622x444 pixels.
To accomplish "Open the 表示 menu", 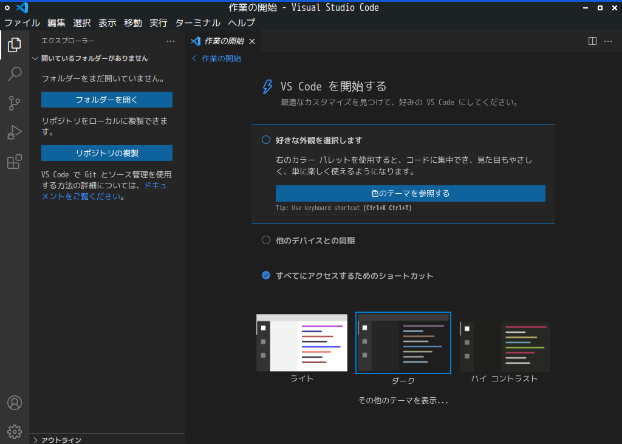I will 107,23.
